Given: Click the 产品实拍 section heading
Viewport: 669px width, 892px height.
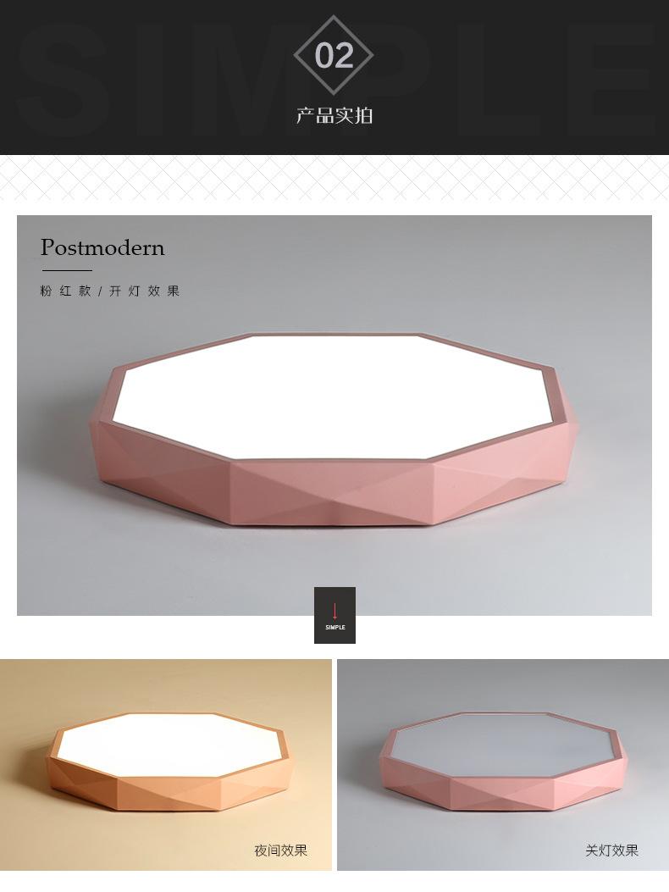Looking at the screenshot, I should point(334,115).
